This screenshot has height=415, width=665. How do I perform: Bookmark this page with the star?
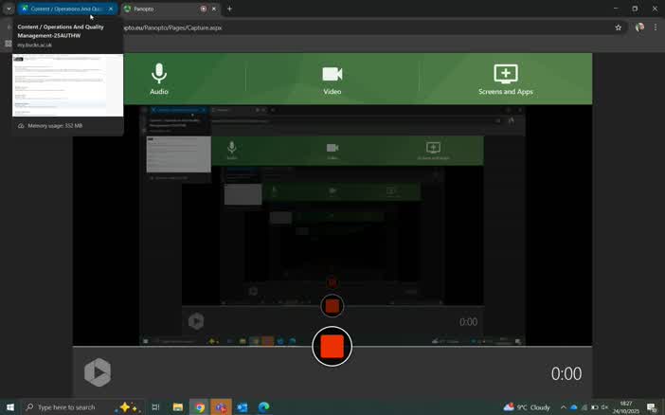[x=618, y=27]
